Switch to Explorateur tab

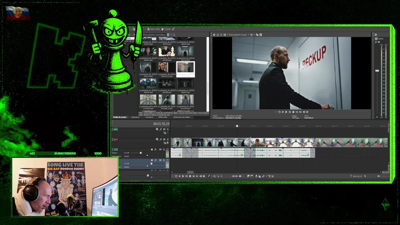(x=135, y=117)
